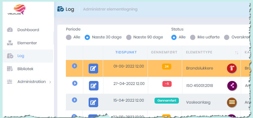Expand the 27-04-2022 row play arrow
This screenshot has width=253, height=118.
(74, 83)
